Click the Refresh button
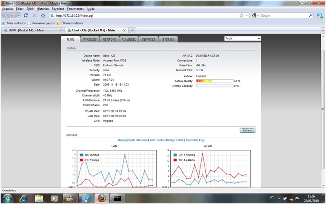326x204 pixels. tap(247, 130)
